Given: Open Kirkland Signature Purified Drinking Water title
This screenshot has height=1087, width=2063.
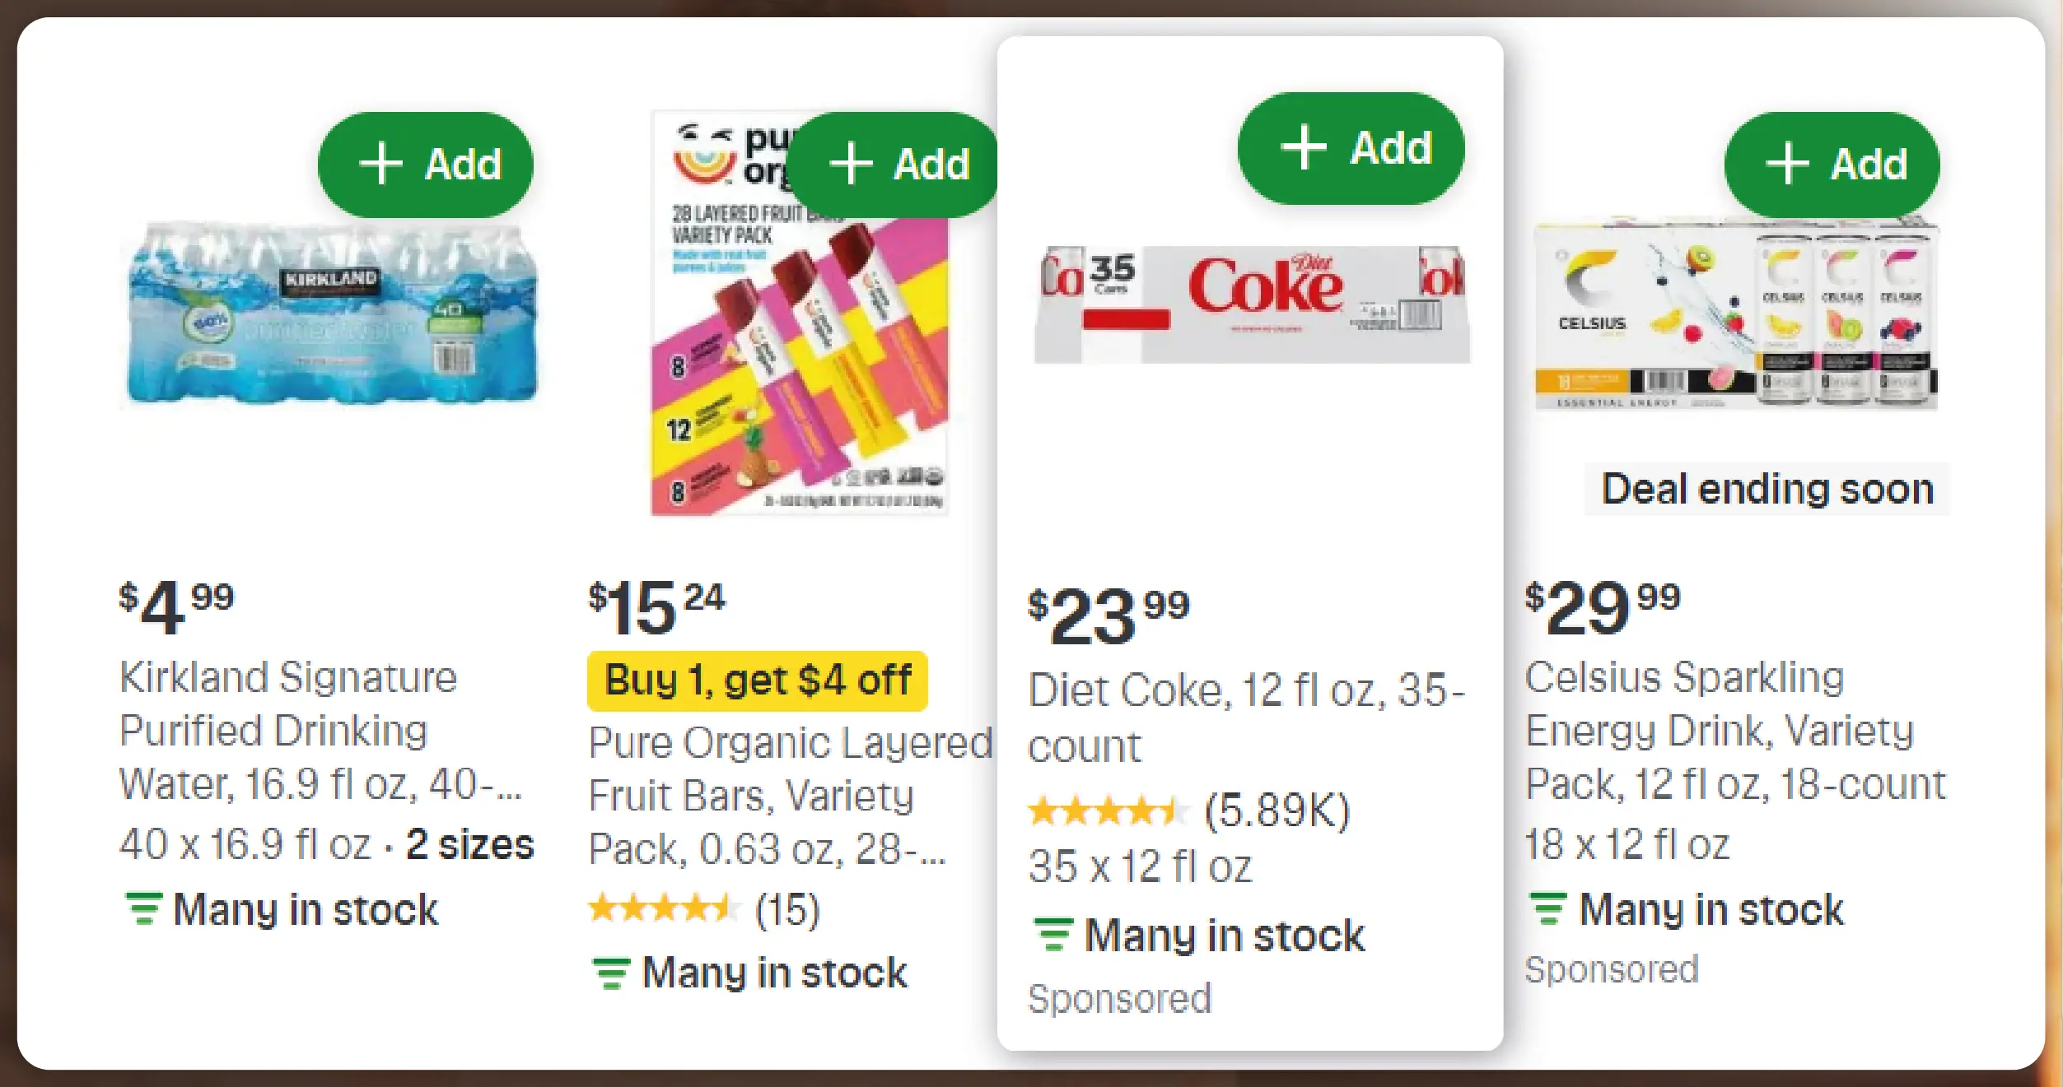Looking at the screenshot, I should point(288,731).
